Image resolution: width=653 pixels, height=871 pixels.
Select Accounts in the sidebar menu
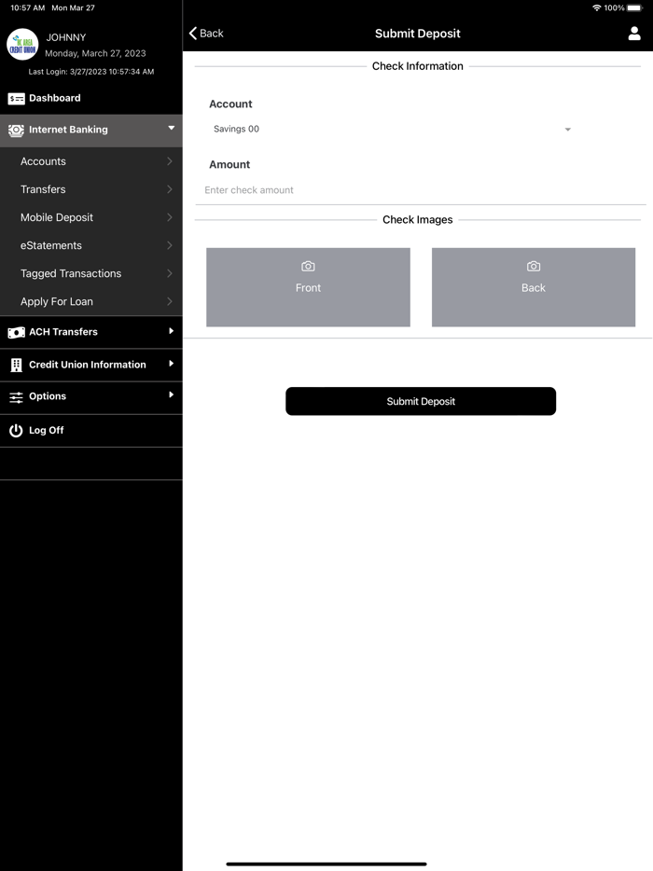(91, 161)
